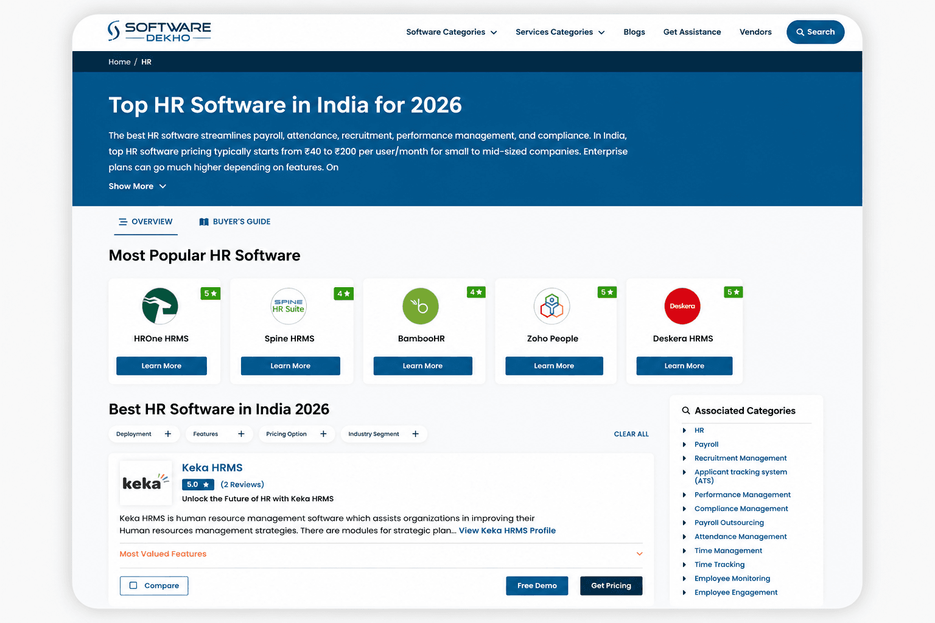The image size is (935, 623).
Task: Open the Payroll category link
Action: (x=706, y=444)
